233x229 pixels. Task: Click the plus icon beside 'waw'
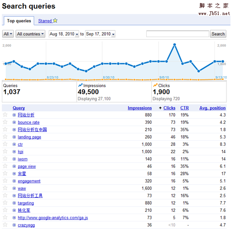click(14, 188)
